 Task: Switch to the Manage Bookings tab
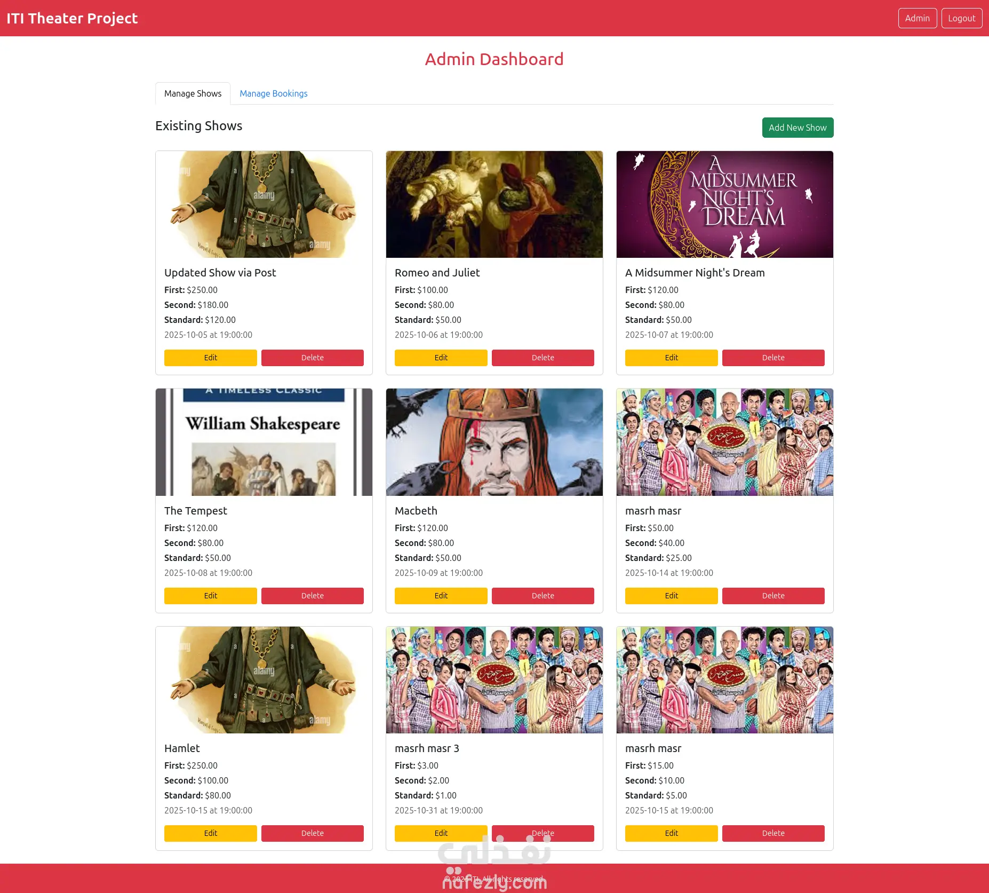click(273, 93)
